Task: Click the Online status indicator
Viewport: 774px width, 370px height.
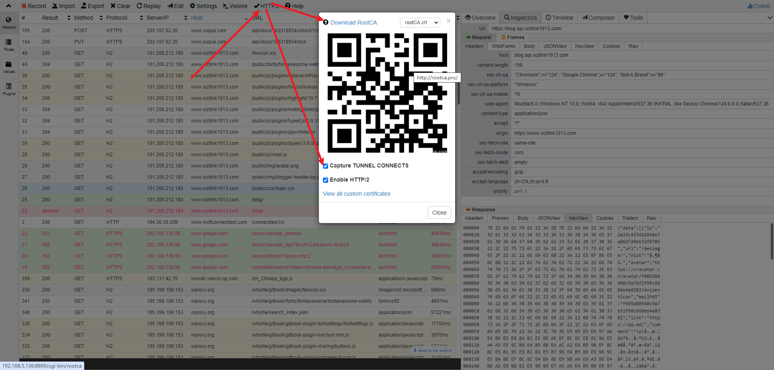Action: [758, 6]
